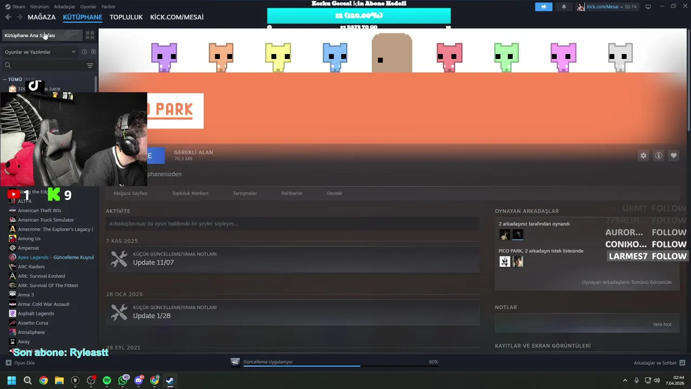Viewport: 691px width, 389px height.
Task: Open the KİCK.COM/MESAİ profile tab
Action: tap(177, 17)
